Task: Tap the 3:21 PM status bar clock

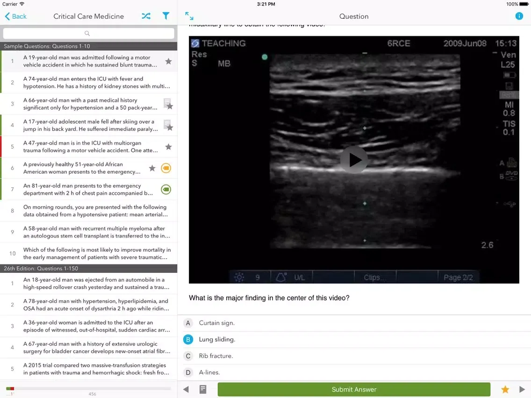Action: coord(266,4)
